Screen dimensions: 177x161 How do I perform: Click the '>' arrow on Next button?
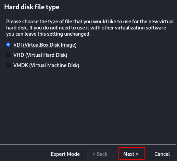pyautogui.click(x=137, y=154)
